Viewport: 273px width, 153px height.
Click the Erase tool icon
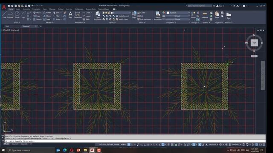tap(65, 13)
